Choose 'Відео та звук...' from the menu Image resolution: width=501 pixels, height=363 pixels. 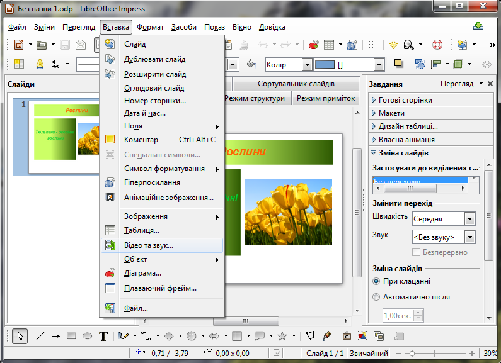point(162,245)
